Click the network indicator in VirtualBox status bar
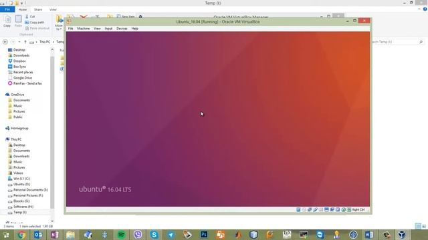428x240 pixels. [310, 209]
